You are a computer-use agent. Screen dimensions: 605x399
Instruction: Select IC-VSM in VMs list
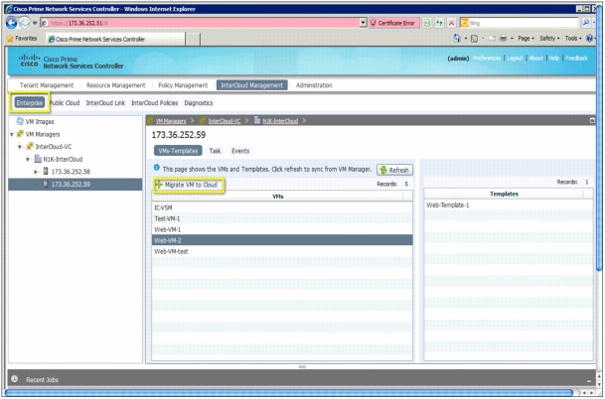coord(282,207)
